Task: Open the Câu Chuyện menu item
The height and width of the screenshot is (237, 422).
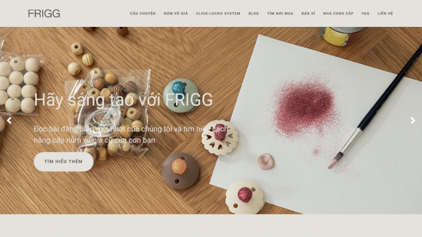Action: point(142,14)
